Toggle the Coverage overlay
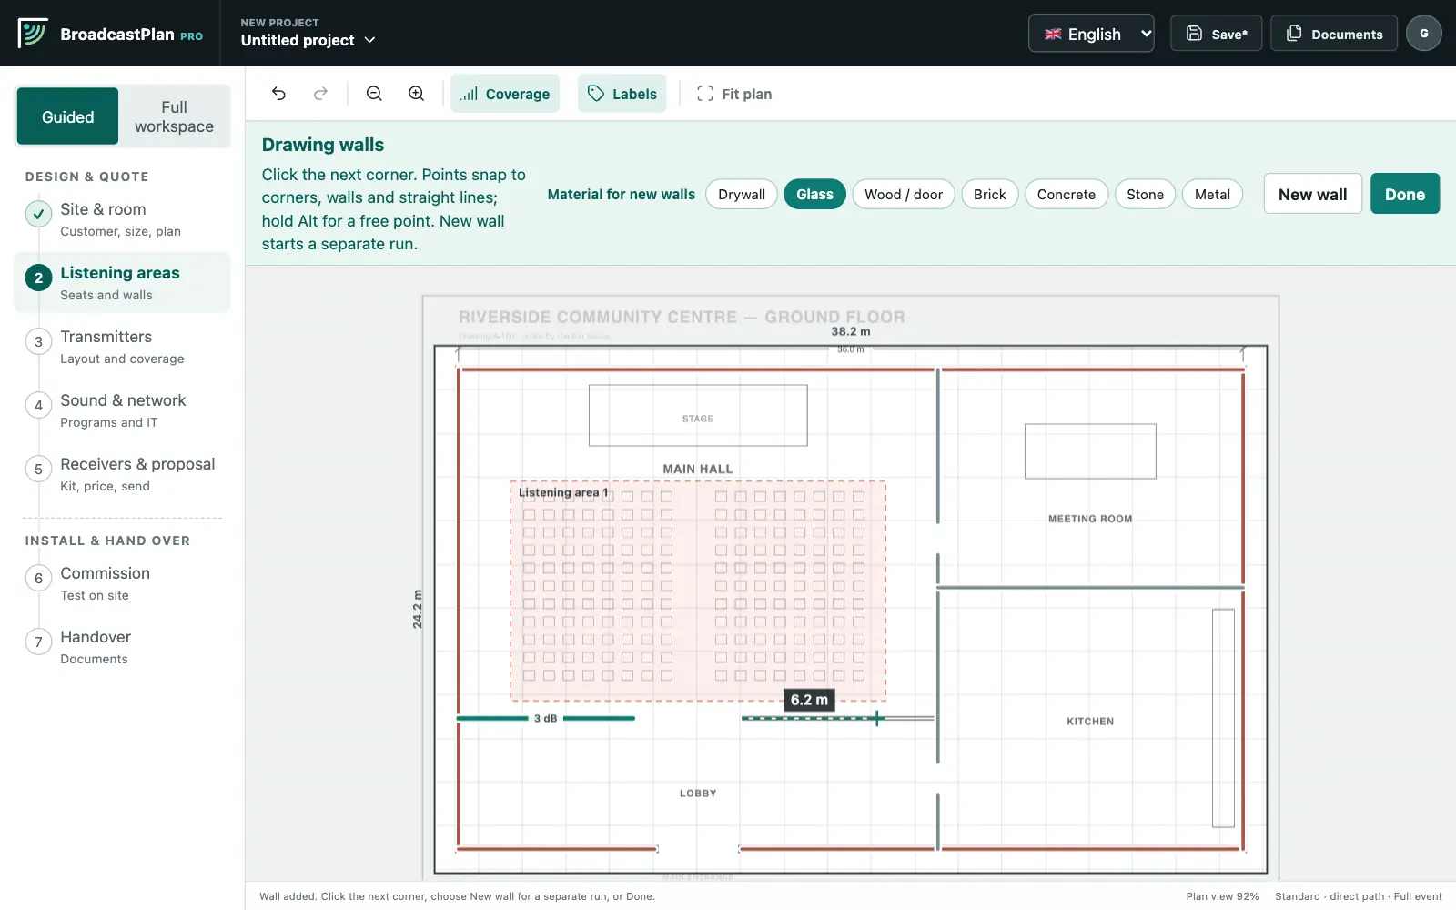This screenshot has width=1456, height=910. click(505, 94)
